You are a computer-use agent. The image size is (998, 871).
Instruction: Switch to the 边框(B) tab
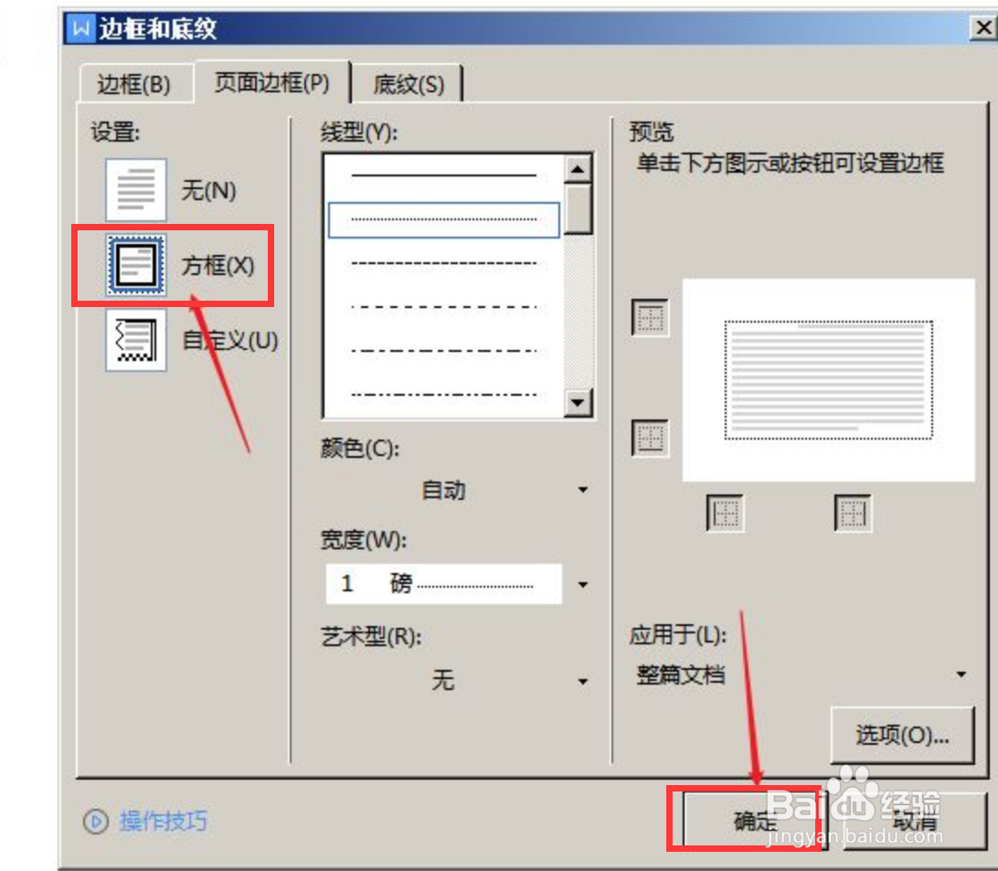(134, 84)
